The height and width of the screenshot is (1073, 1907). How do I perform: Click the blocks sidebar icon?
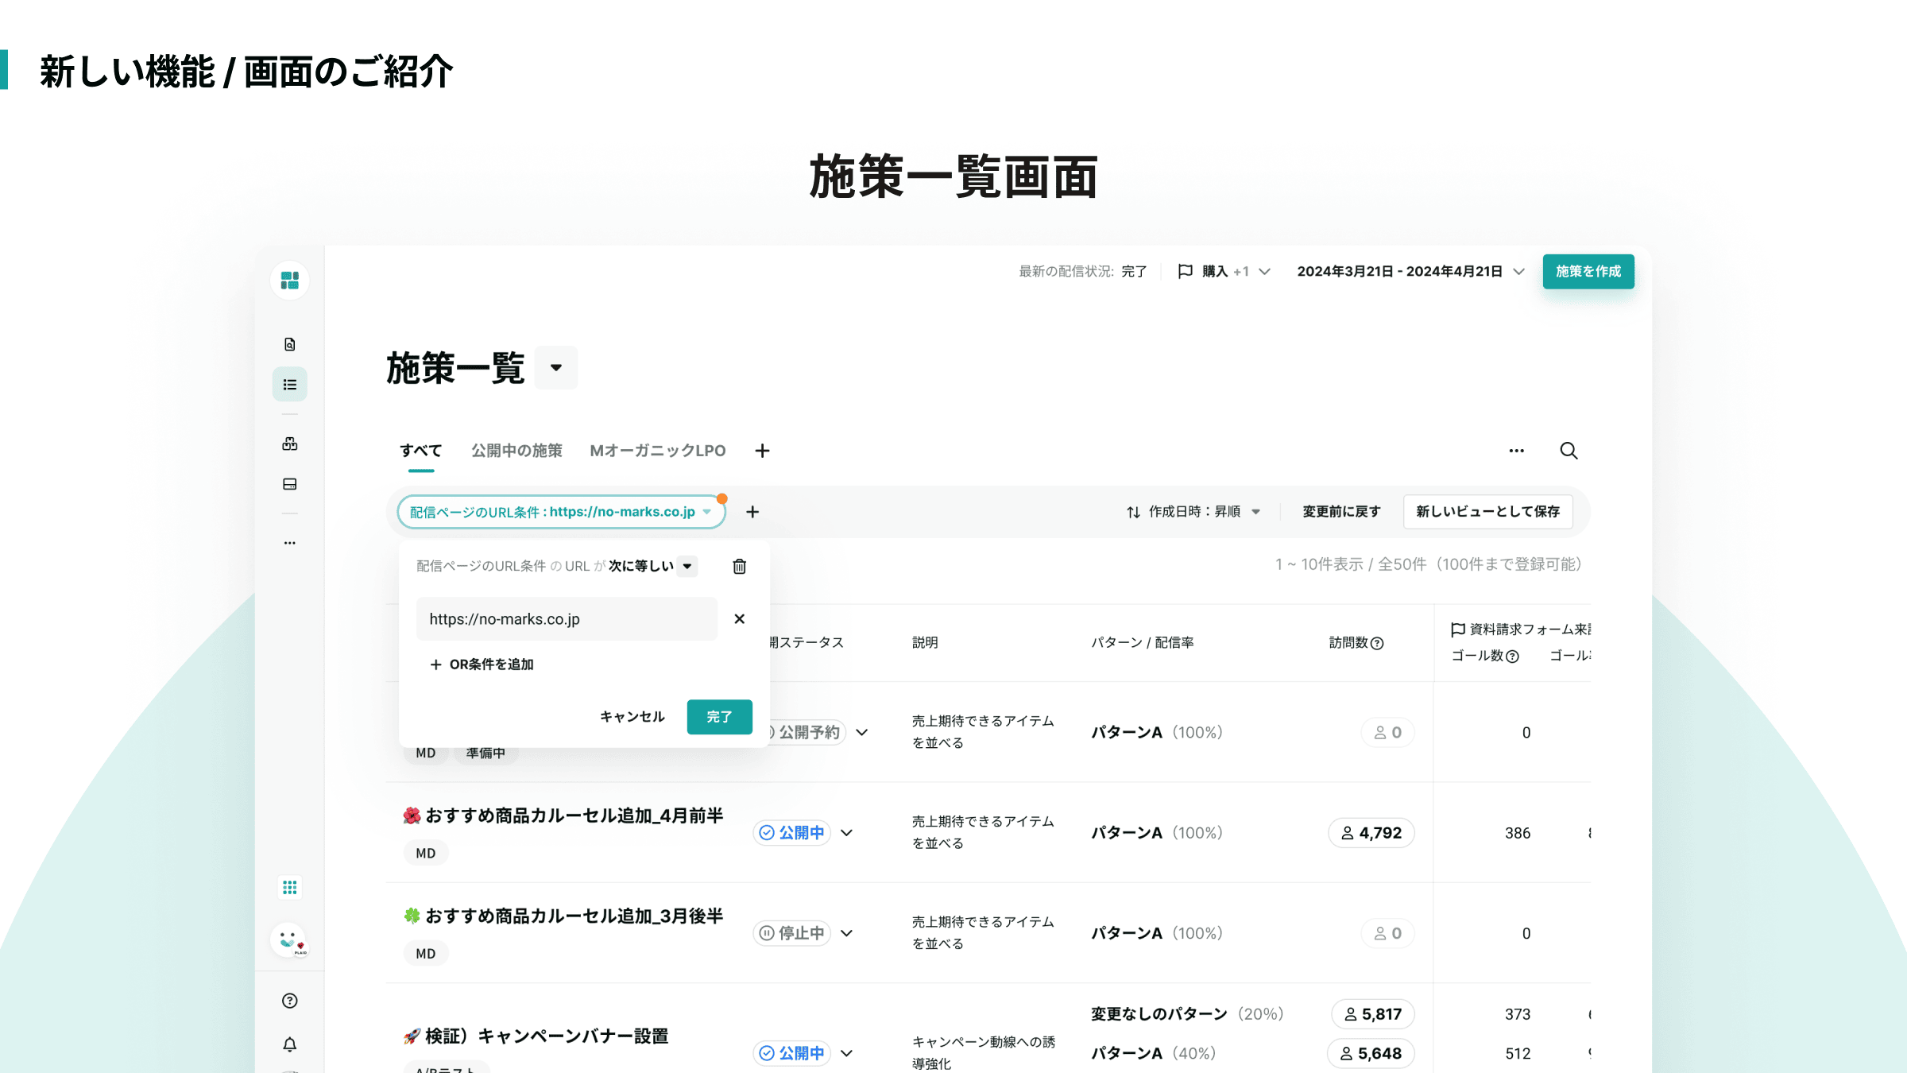[289, 444]
